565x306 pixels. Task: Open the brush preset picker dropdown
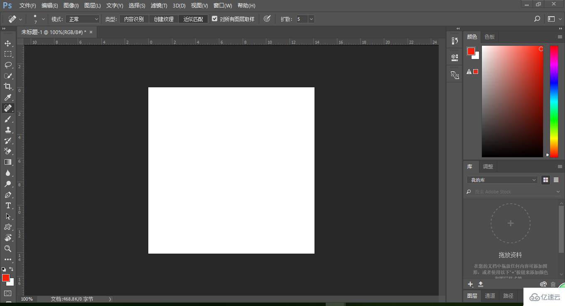(x=43, y=19)
